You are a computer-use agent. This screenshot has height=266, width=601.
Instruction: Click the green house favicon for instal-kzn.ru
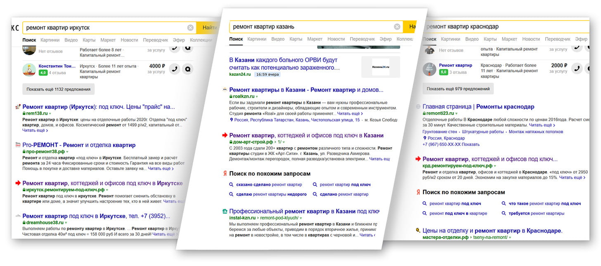(225, 211)
